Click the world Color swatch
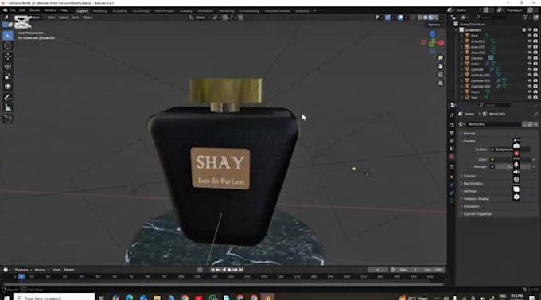The image size is (541, 300). click(x=512, y=160)
